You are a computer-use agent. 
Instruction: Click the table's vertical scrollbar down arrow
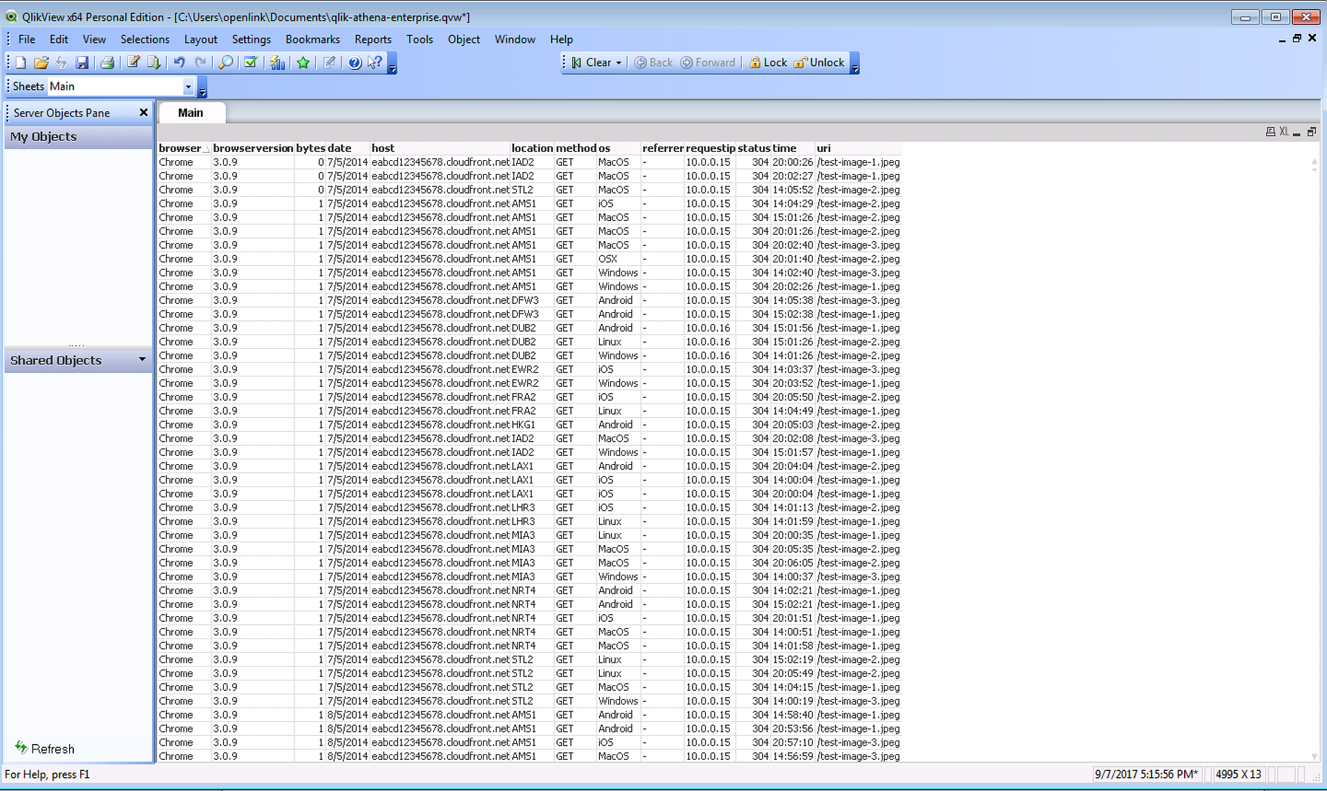click(1315, 756)
